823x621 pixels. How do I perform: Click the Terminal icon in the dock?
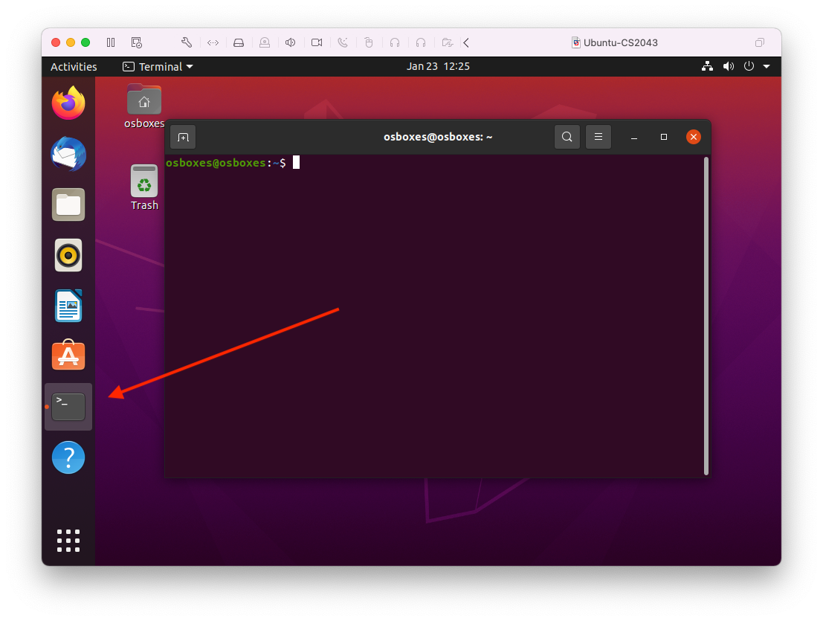click(x=68, y=407)
